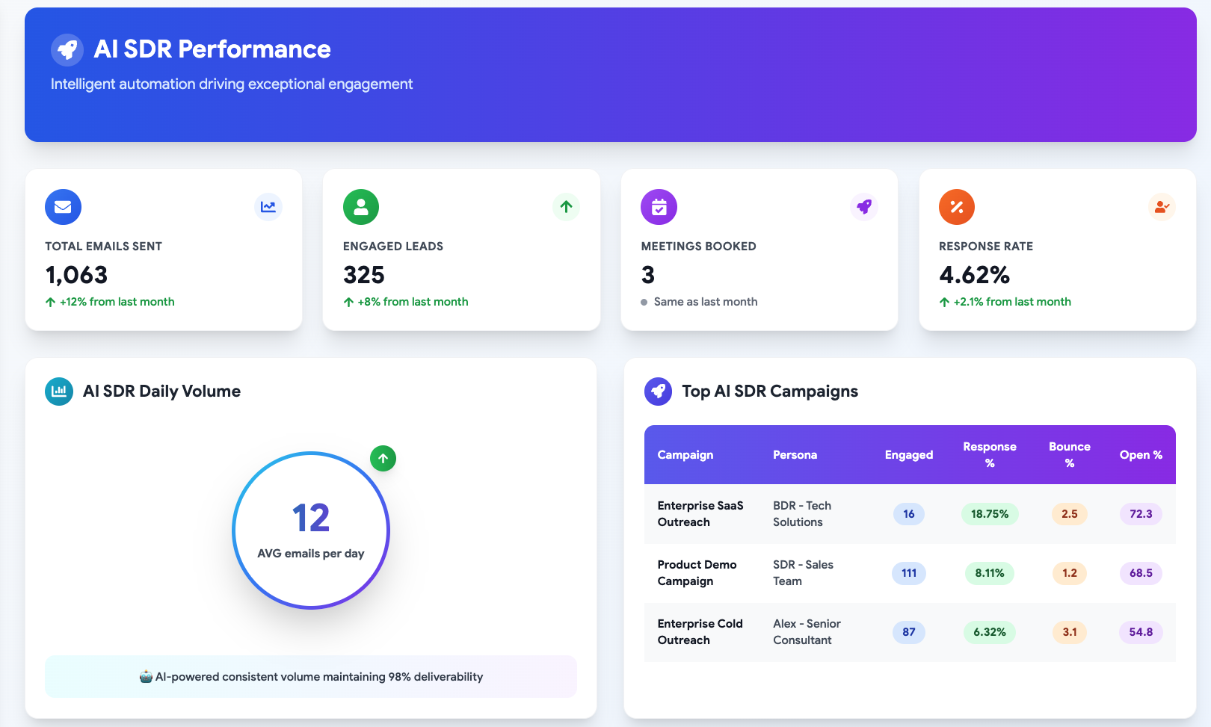Screen dimensions: 1211x727
Task: Click the user check icon in Response Rate card
Action: point(1162,207)
